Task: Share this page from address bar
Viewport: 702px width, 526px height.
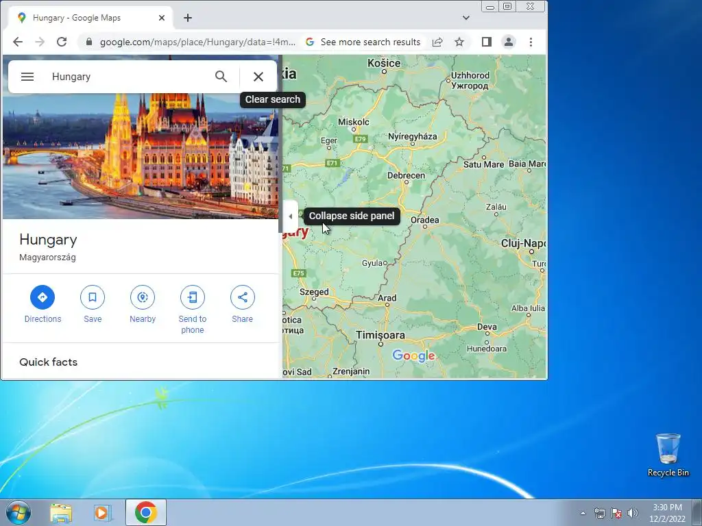Action: tap(437, 42)
